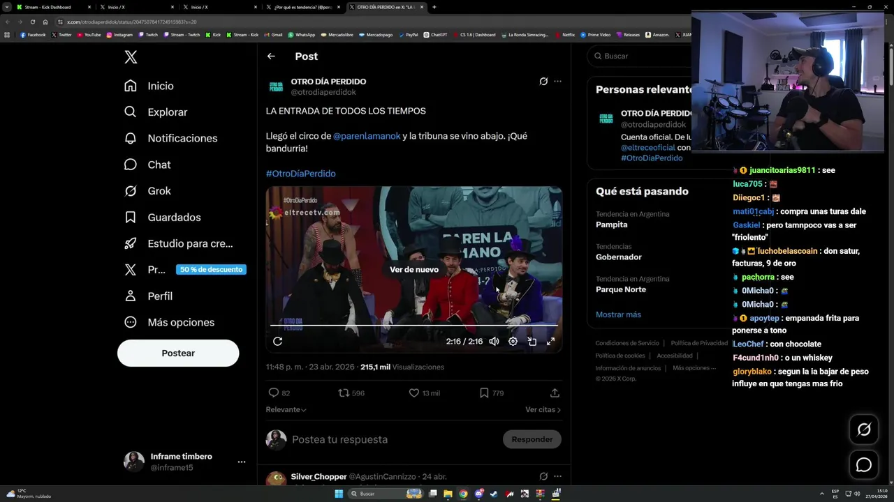Screen dimensions: 894x502
Task: Open Grok in the sidebar
Action: point(147,191)
